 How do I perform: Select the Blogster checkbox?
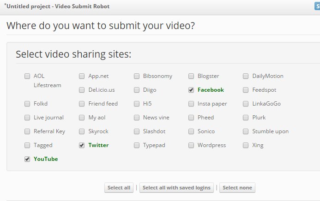pos(191,76)
